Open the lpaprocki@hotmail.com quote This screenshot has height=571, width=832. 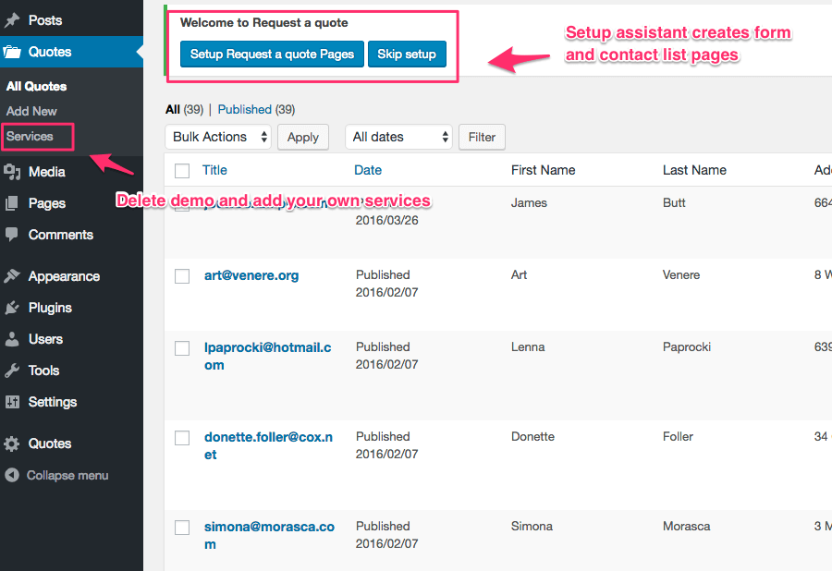click(267, 357)
